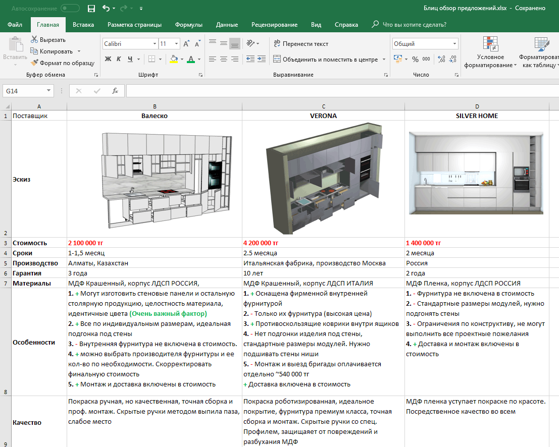559x447 pixels.
Task: Click the Name Box showing G14
Action: pyautogui.click(x=28, y=91)
